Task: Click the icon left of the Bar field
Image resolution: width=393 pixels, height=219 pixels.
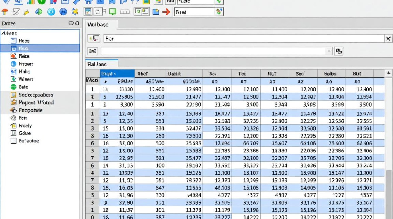Action: (x=94, y=39)
